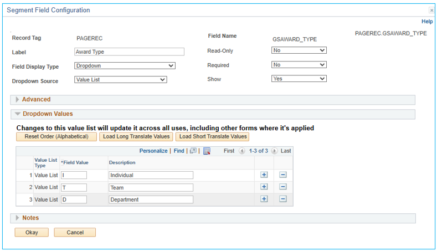Click Reset Order (Alphabetical) button
Viewport: 437px width, 251px height.
pos(56,137)
